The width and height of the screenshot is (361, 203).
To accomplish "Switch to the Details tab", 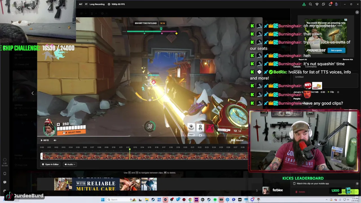I will 297,67.
